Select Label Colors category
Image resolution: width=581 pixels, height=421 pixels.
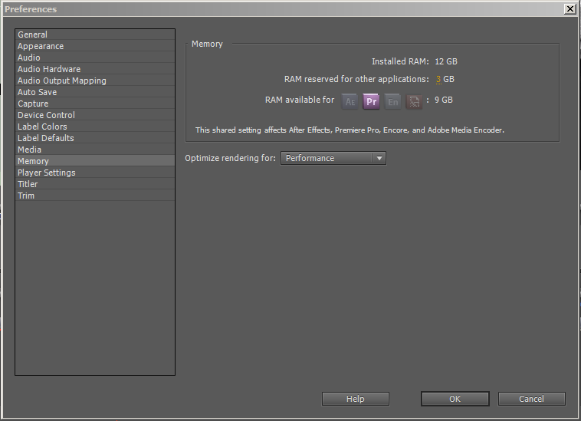tap(95, 127)
